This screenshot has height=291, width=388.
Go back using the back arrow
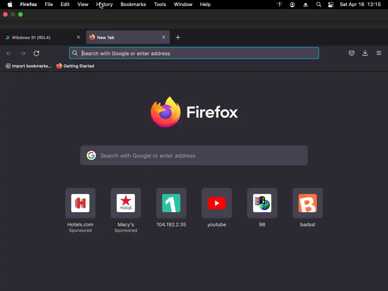click(9, 53)
